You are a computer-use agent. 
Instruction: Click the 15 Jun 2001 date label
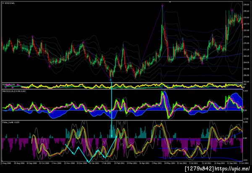click(183, 163)
